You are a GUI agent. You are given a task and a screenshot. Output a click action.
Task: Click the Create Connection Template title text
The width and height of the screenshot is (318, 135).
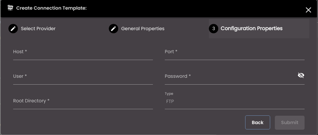(52, 8)
